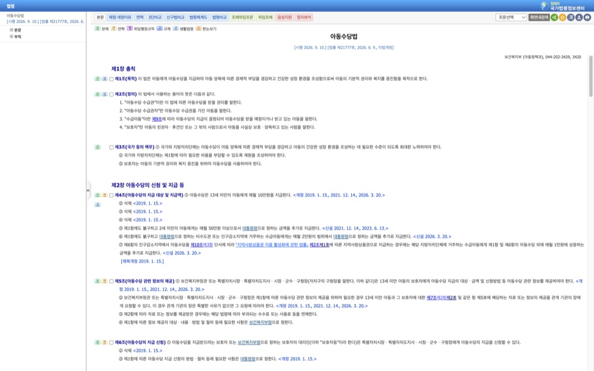Expand the 부칙 tree node

tap(12, 37)
